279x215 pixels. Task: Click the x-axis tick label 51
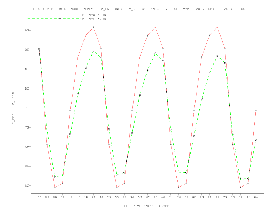[x=171, y=197]
